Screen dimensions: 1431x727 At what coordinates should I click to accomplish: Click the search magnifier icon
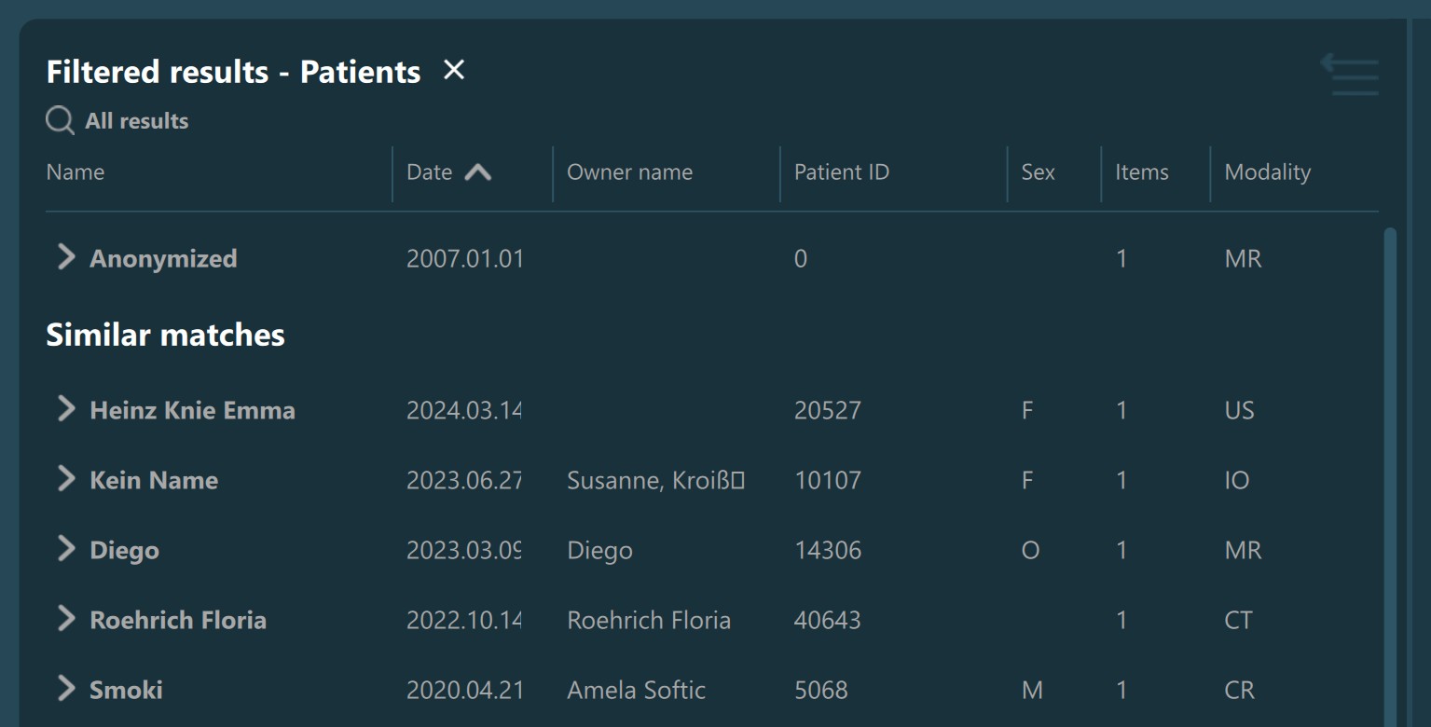click(60, 121)
